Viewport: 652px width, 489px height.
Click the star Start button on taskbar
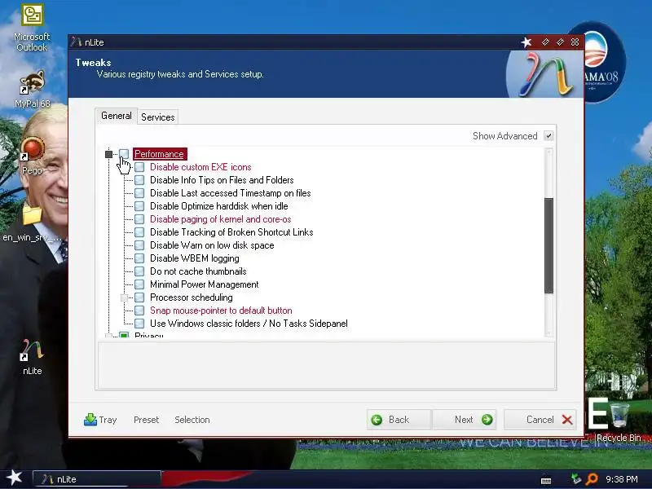tap(14, 478)
